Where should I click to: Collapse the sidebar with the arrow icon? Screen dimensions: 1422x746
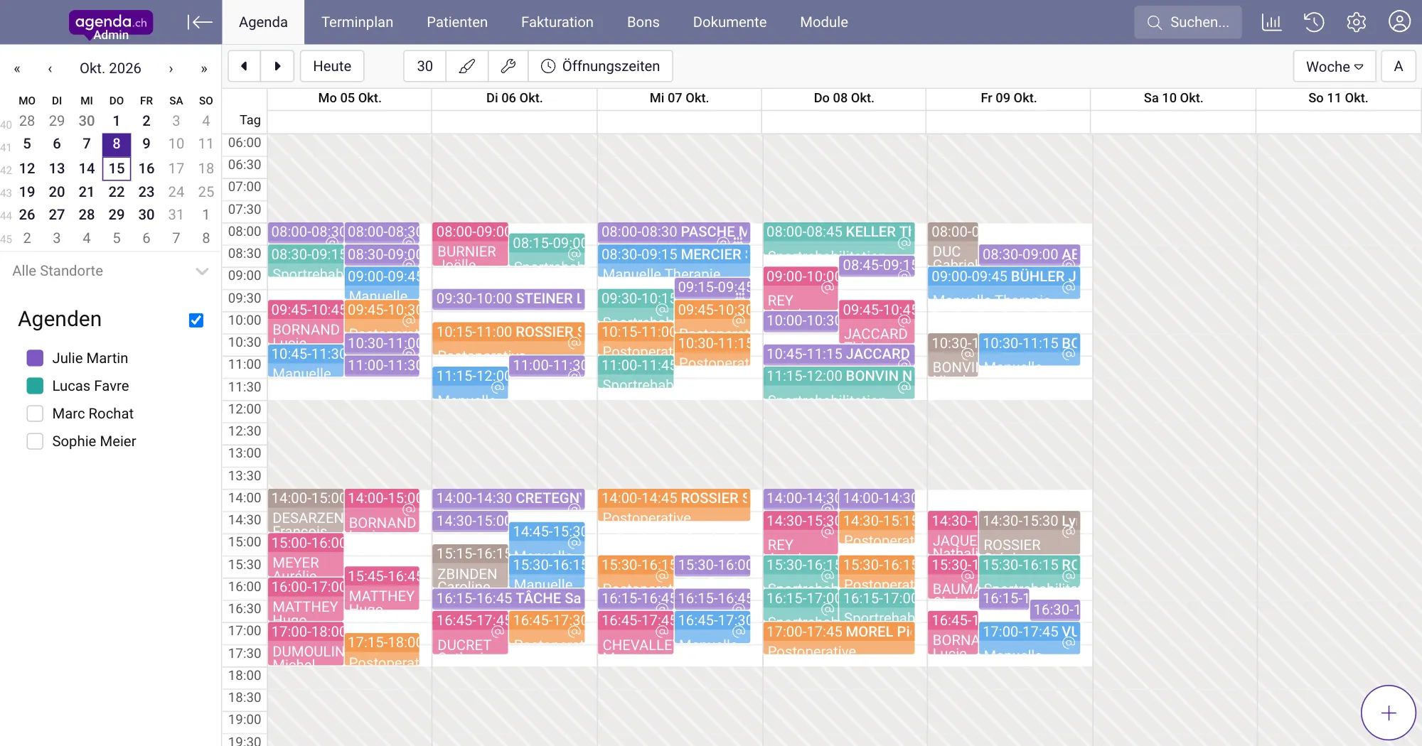click(200, 22)
